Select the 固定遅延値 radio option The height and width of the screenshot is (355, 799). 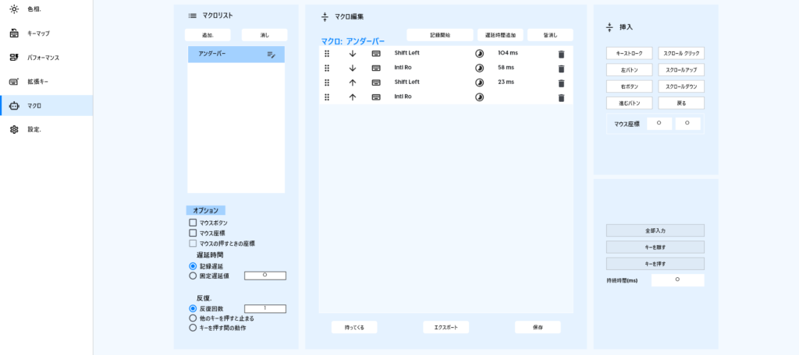tap(193, 276)
